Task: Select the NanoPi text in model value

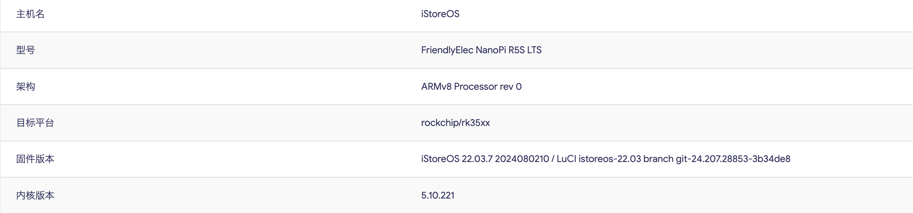Action: (x=491, y=50)
